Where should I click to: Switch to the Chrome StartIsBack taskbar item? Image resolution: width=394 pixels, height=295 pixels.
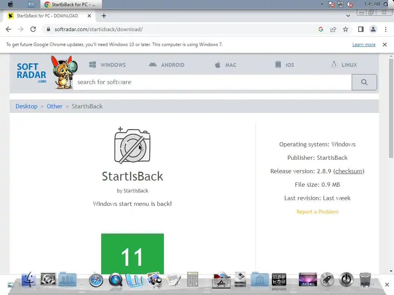coord(71,5)
